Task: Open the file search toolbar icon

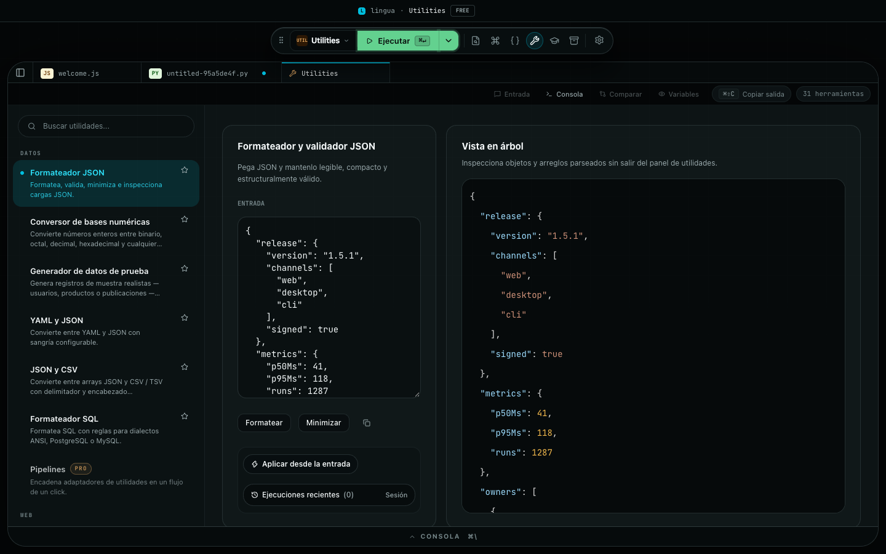Action: 476,41
